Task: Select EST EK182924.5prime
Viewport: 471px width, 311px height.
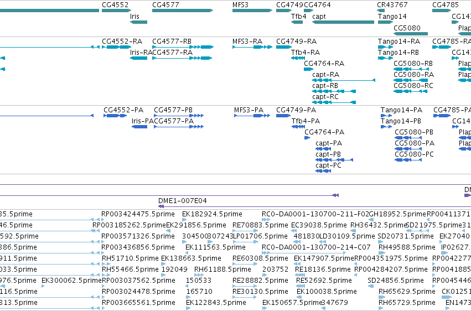Action: click(x=212, y=214)
